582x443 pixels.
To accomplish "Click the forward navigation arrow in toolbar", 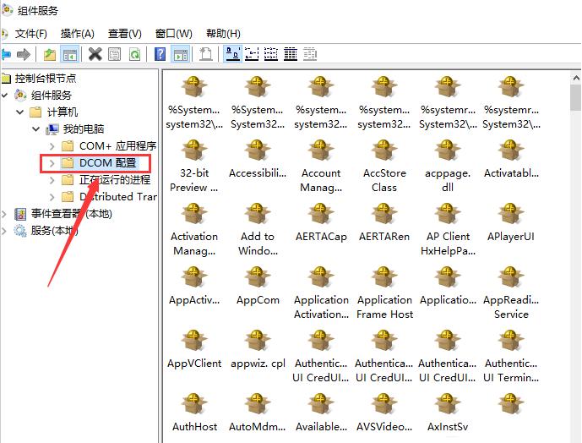I will [24, 54].
